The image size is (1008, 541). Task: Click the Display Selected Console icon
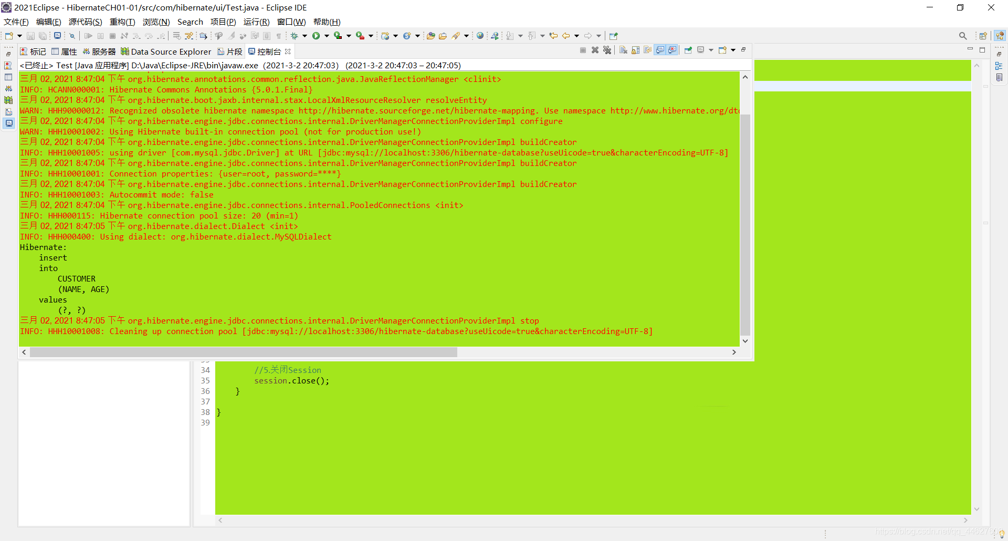point(700,50)
